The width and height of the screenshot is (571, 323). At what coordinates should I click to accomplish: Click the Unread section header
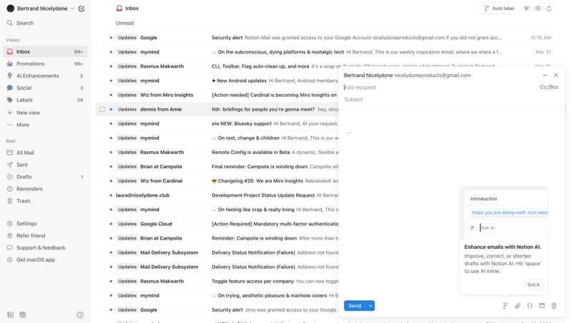pyautogui.click(x=125, y=23)
